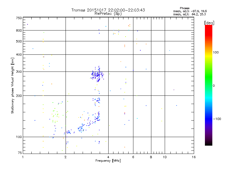
Task: Click the y-axis tick label '100'
Action: pos(19,137)
